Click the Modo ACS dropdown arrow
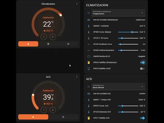This screenshot has height=123, width=164. tap(142, 86)
